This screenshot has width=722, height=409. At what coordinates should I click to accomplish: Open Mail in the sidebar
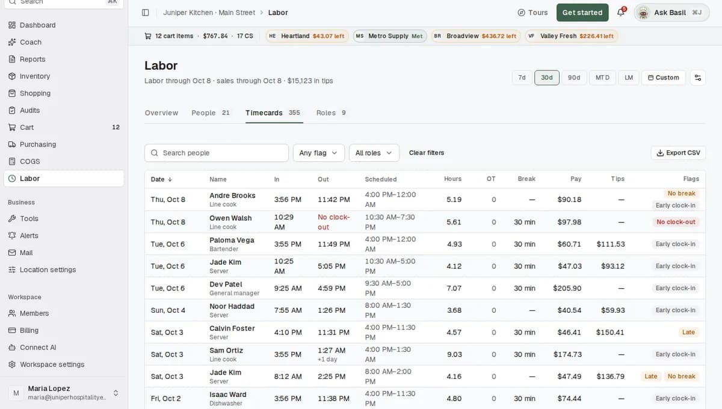[x=64, y=253]
